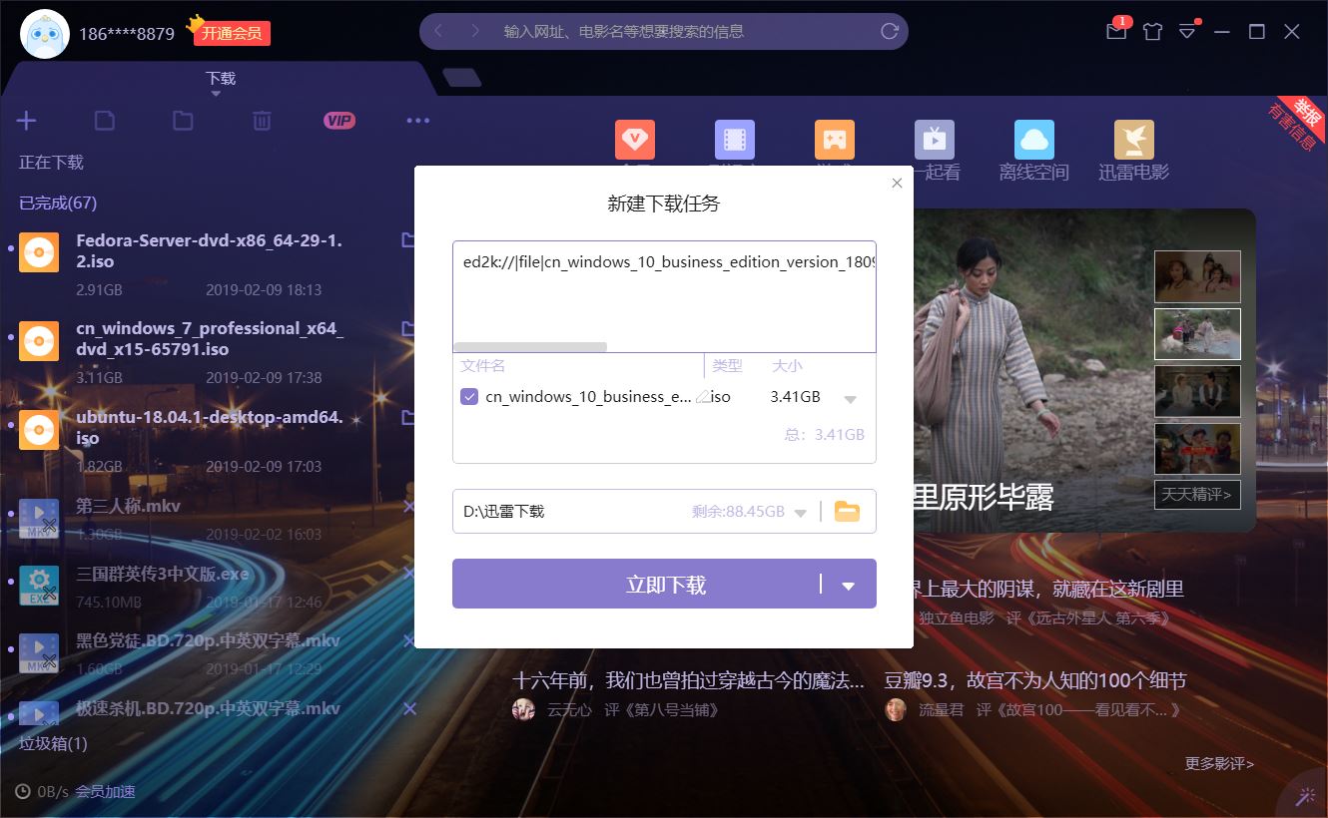Image resolution: width=1328 pixels, height=818 pixels.
Task: Select the open file icon in toolbar
Action: point(103,120)
